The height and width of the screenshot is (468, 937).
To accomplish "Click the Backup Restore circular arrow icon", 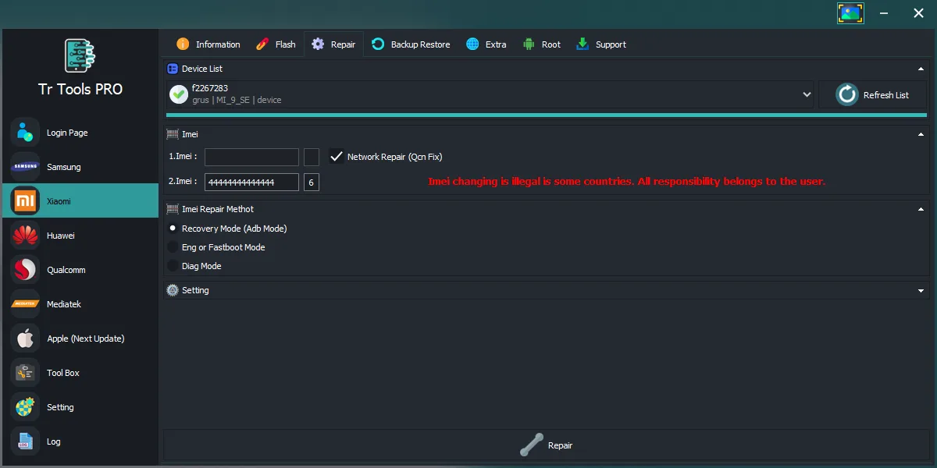I will tap(378, 44).
